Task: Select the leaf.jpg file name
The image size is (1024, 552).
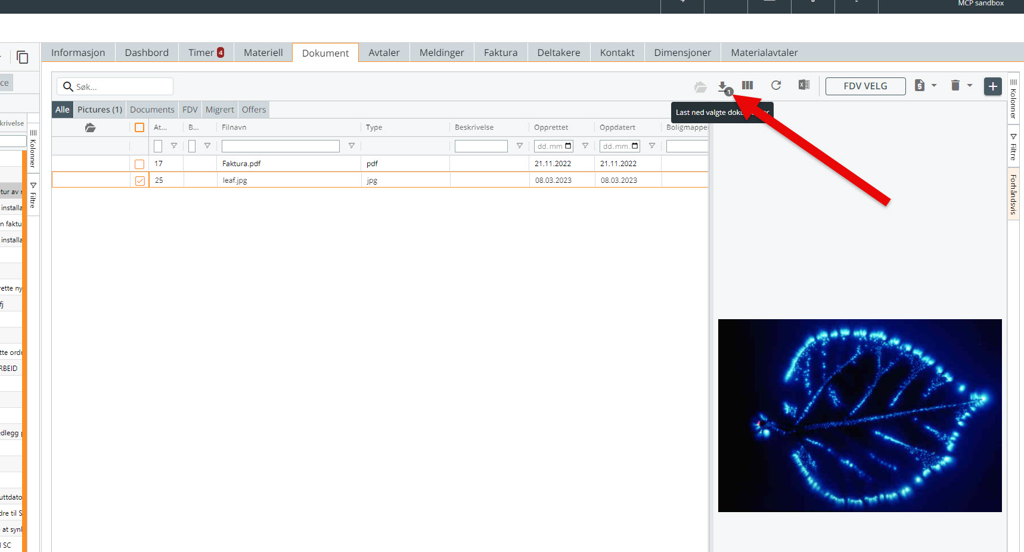Action: click(235, 180)
